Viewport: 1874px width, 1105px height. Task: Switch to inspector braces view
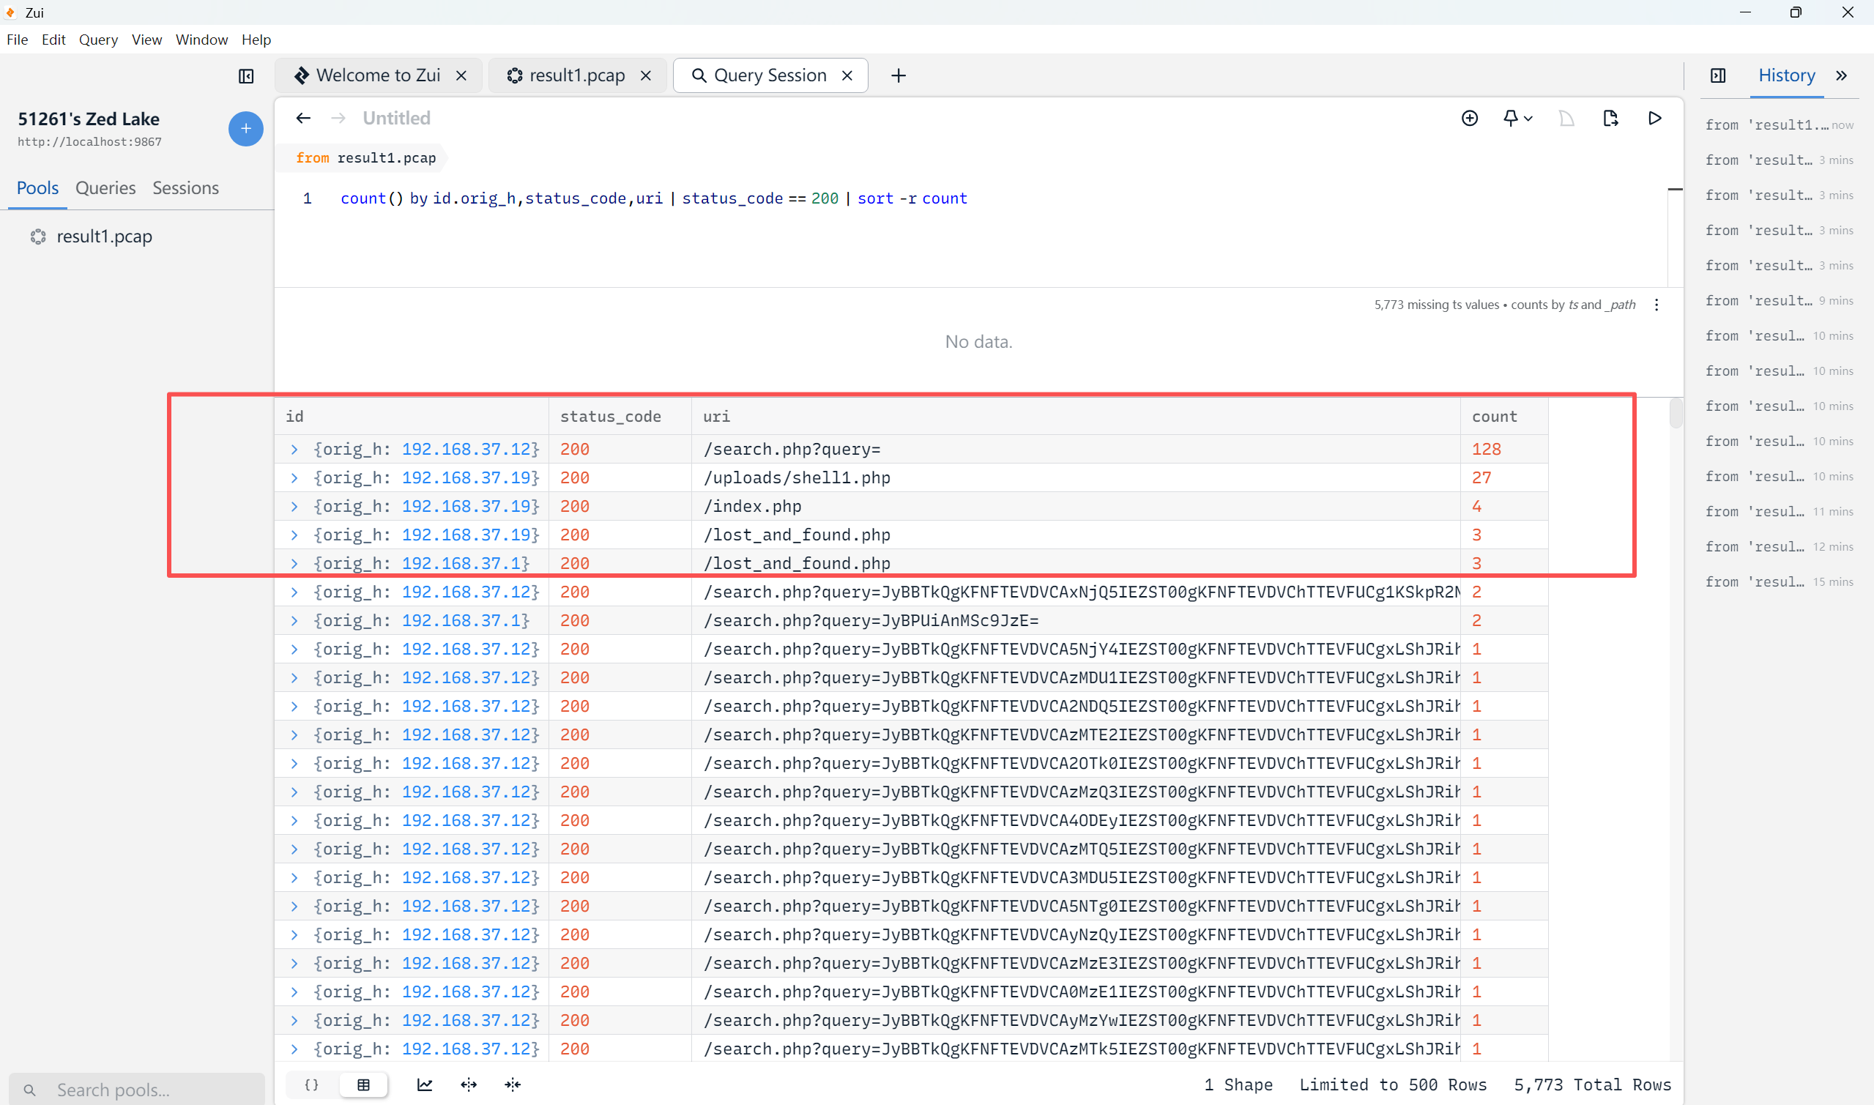312,1085
